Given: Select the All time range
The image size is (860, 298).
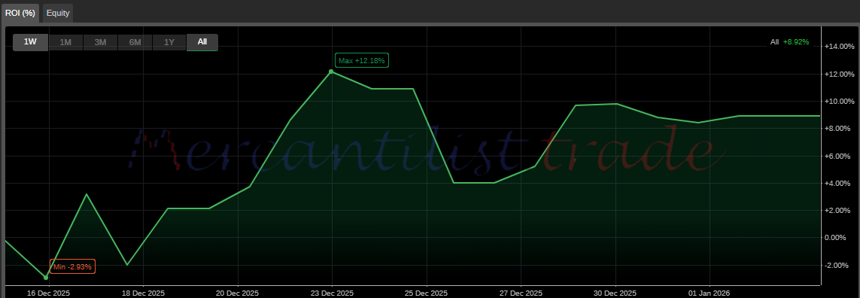Looking at the screenshot, I should click(x=202, y=41).
